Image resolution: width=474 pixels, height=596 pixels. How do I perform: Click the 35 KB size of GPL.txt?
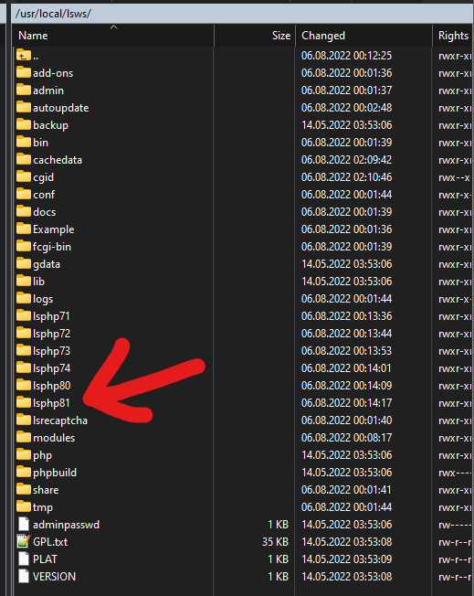(275, 542)
